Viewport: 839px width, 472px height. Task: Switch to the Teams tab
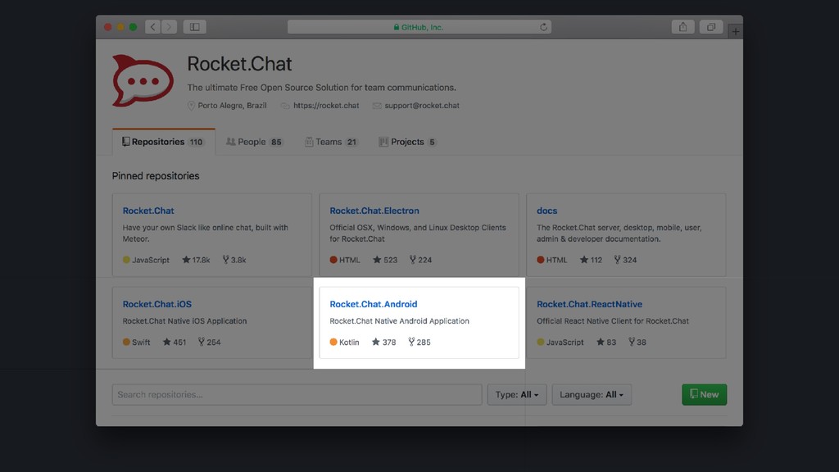[331, 142]
